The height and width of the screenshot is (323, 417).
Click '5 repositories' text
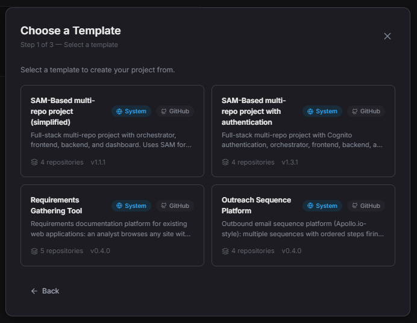point(61,251)
